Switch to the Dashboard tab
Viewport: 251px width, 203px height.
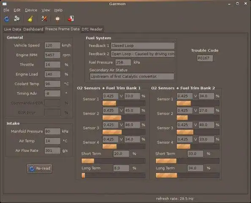coord(33,29)
